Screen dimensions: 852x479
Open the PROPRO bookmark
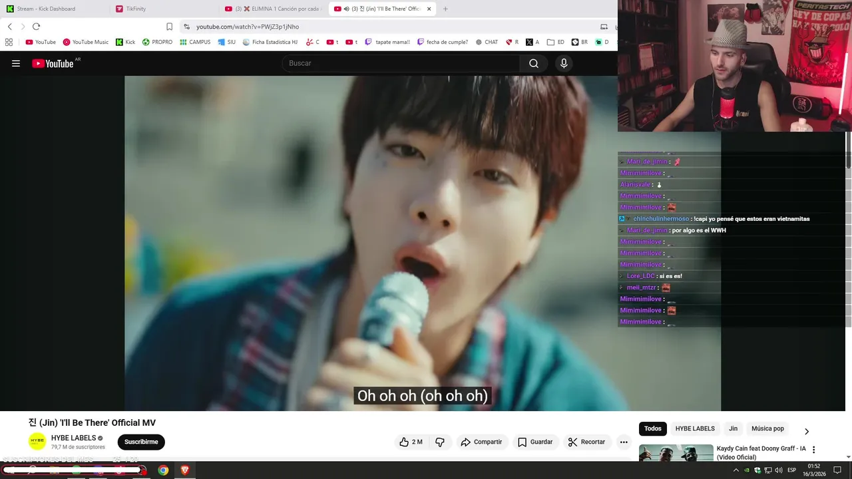pyautogui.click(x=157, y=42)
